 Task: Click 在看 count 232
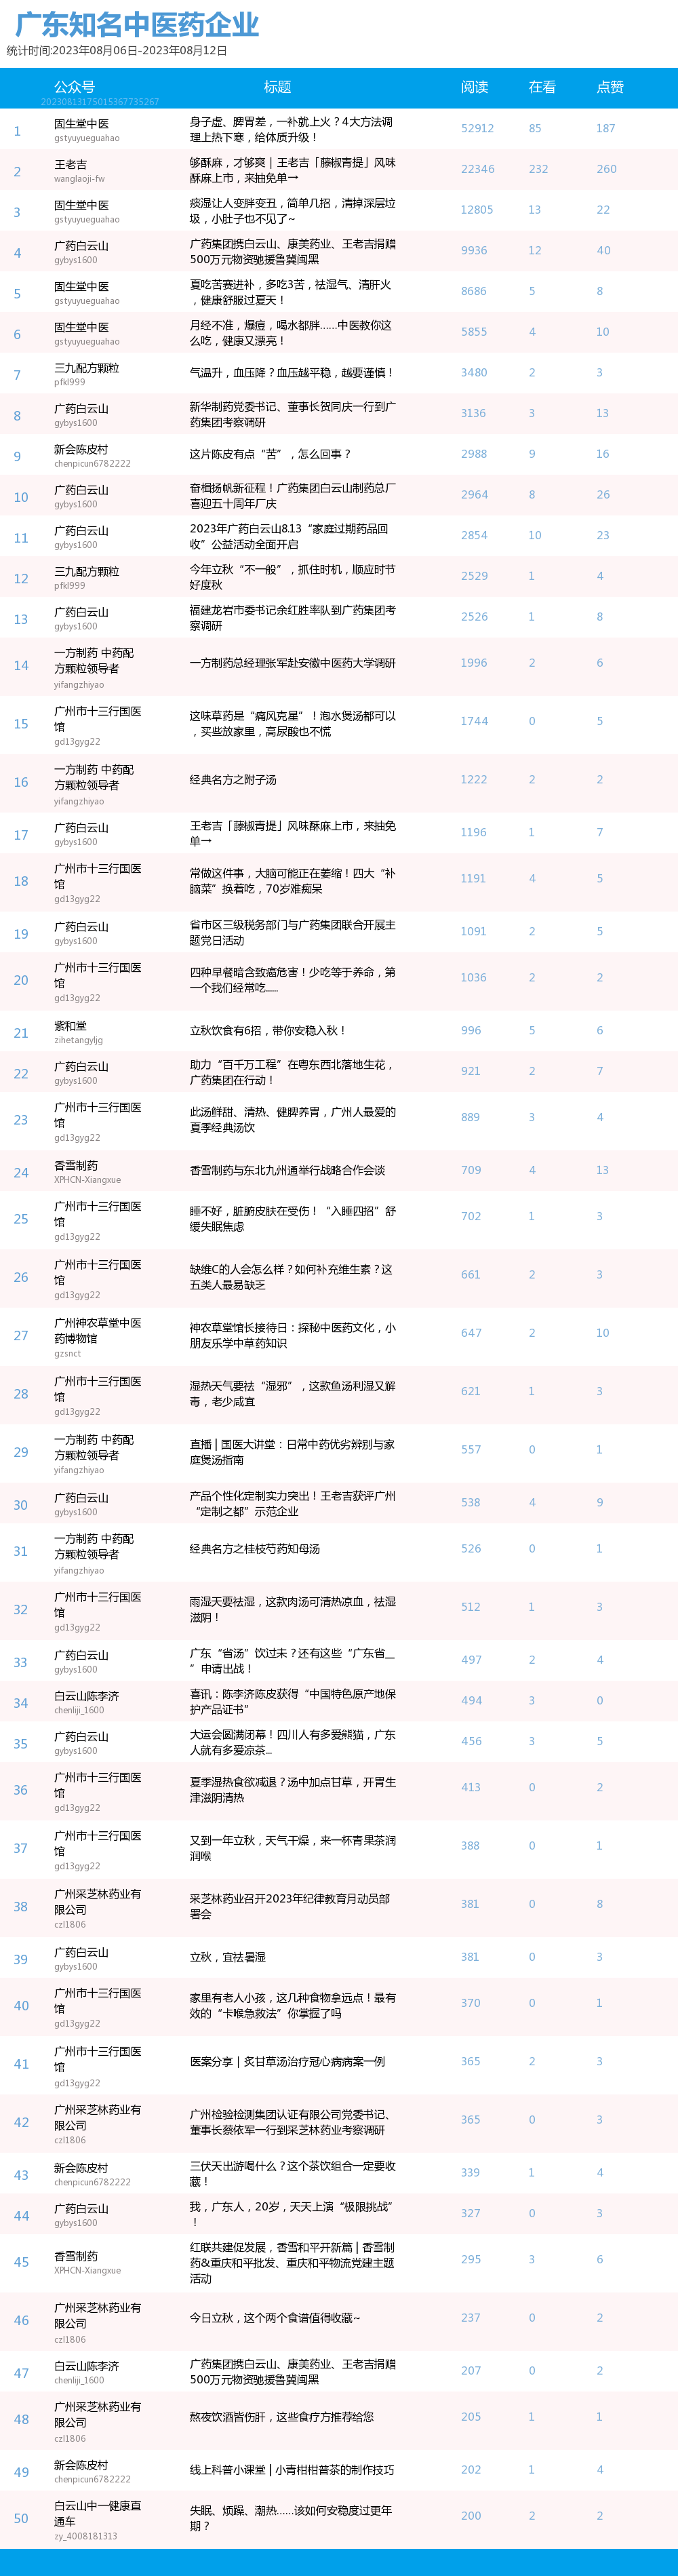(538, 169)
